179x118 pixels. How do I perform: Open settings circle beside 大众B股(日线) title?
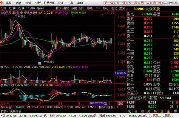(x=21, y=12)
